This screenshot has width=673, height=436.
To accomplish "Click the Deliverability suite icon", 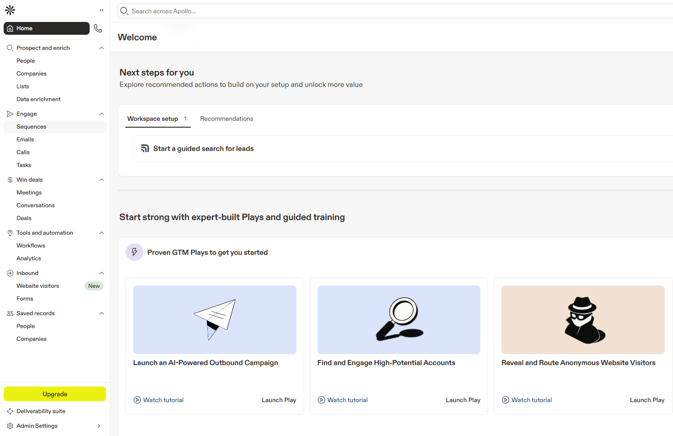I will click(10, 411).
